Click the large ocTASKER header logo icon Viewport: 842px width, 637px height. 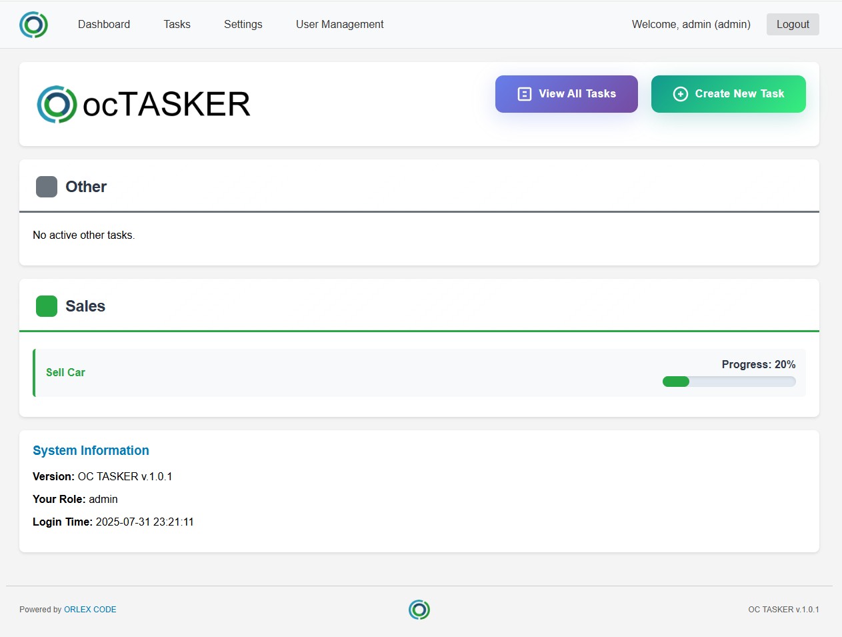click(57, 105)
